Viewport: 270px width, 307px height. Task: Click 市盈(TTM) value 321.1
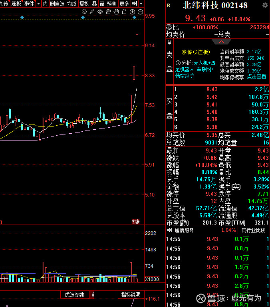pyautogui.click(x=261, y=223)
